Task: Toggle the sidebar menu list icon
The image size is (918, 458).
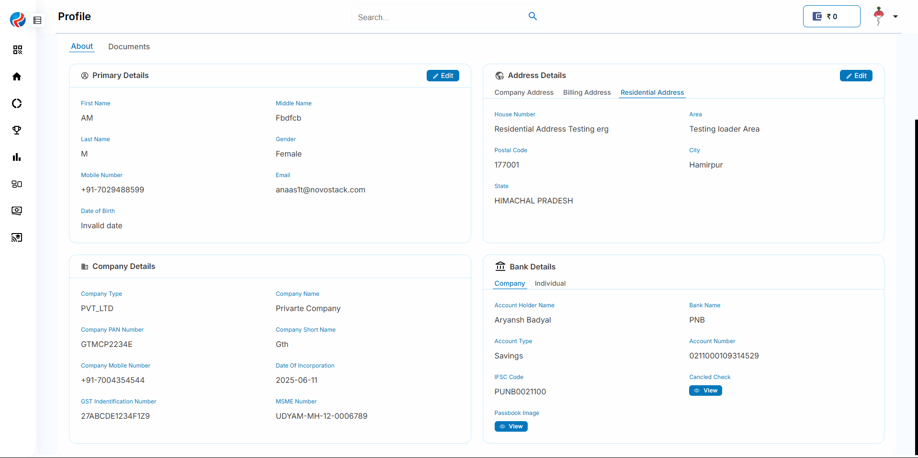Action: point(37,20)
